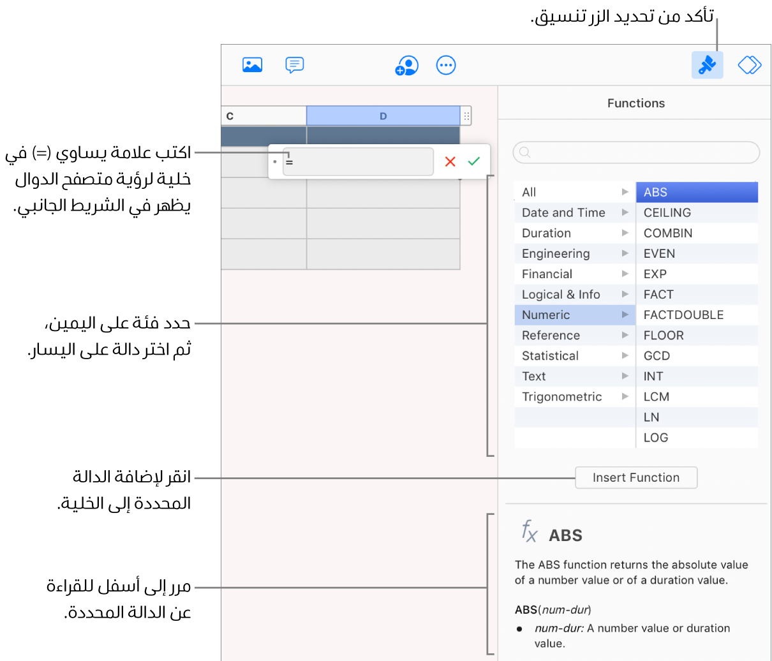Select the Format paintbrush button
Screen dimensions: 772x661
[708, 64]
